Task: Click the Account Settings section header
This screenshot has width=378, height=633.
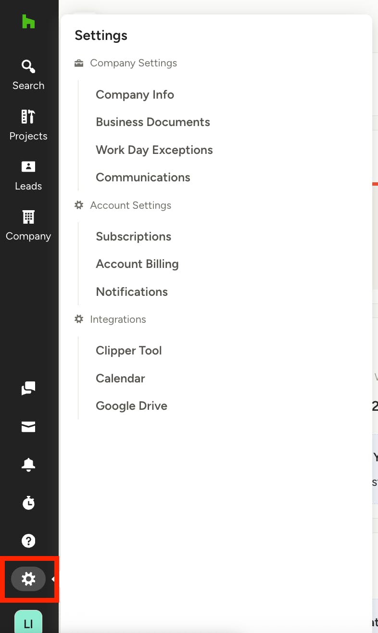Action: point(123,205)
